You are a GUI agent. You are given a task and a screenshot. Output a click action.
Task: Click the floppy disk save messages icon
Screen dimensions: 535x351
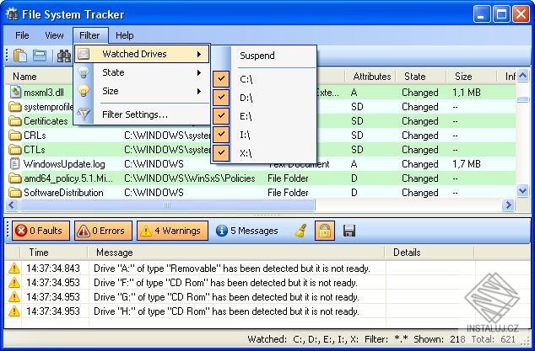(x=349, y=231)
